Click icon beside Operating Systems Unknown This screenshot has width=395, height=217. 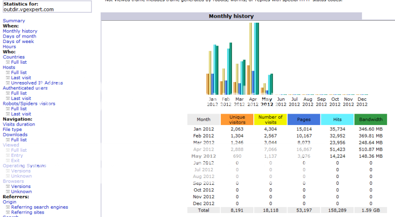8,176
